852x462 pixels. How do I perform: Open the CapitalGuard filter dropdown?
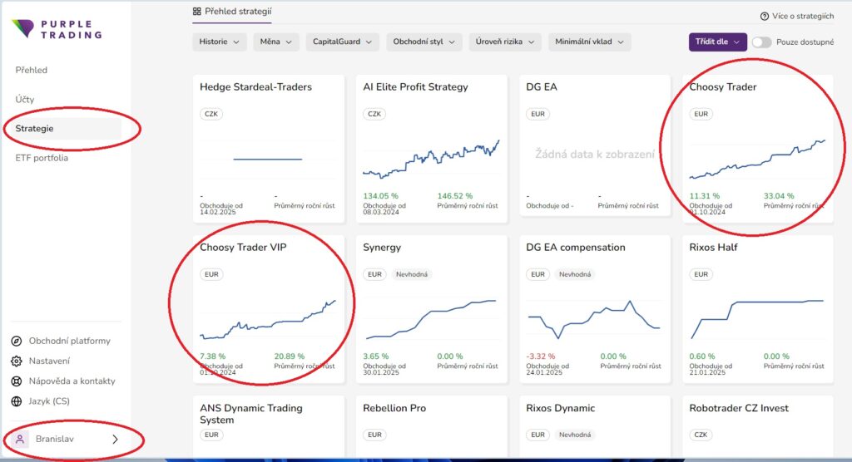(342, 42)
